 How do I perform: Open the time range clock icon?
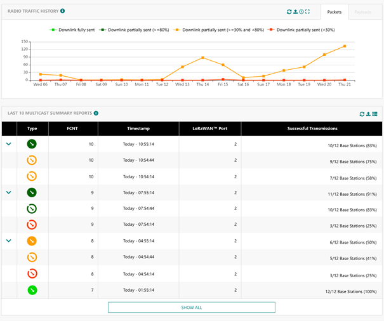click(x=301, y=11)
